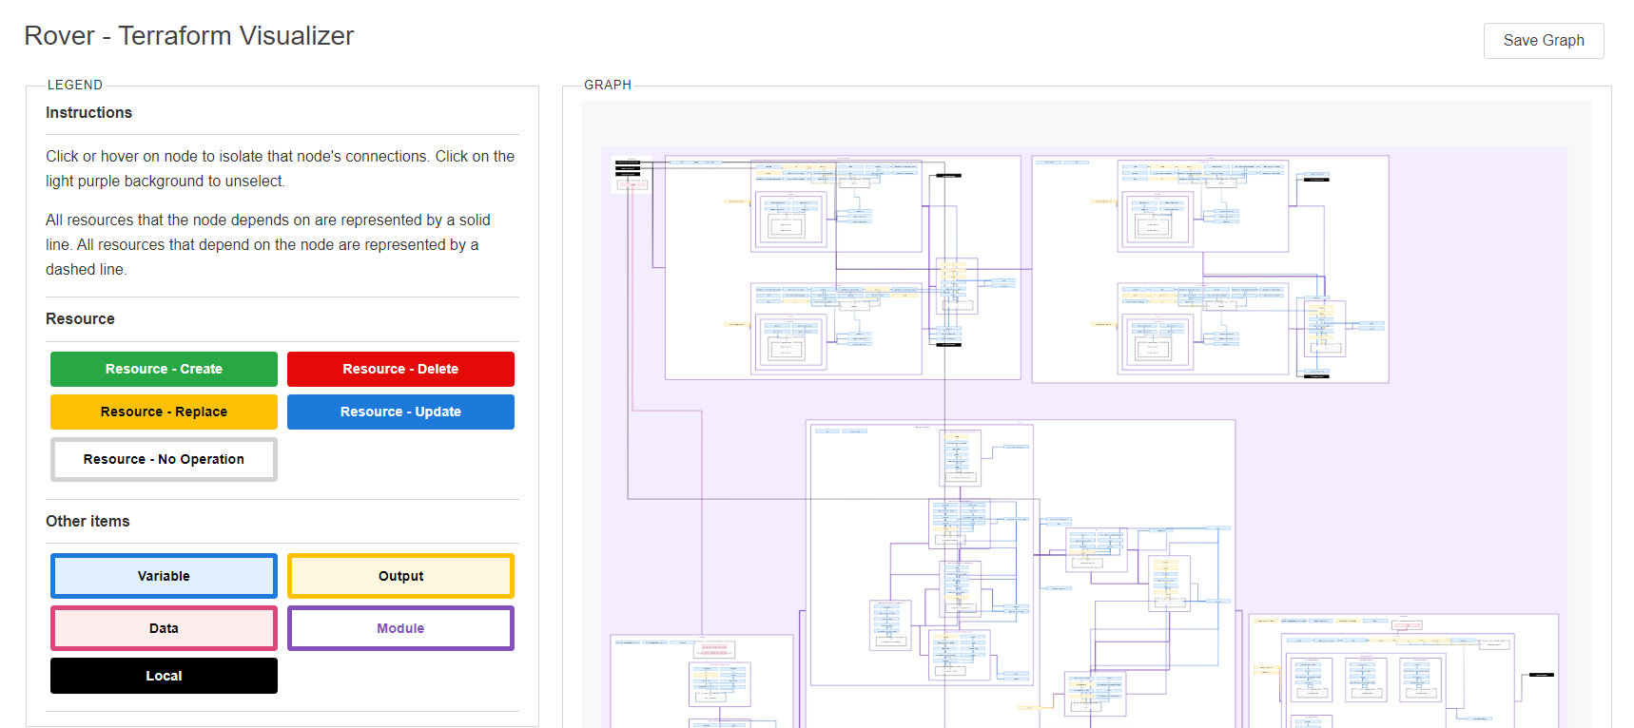Click the Module legend box

point(400,628)
